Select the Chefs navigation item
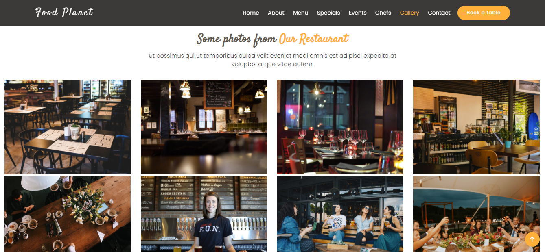Image resolution: width=545 pixels, height=252 pixels. pos(383,13)
